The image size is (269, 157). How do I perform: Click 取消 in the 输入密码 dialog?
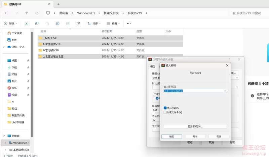pos(195,137)
